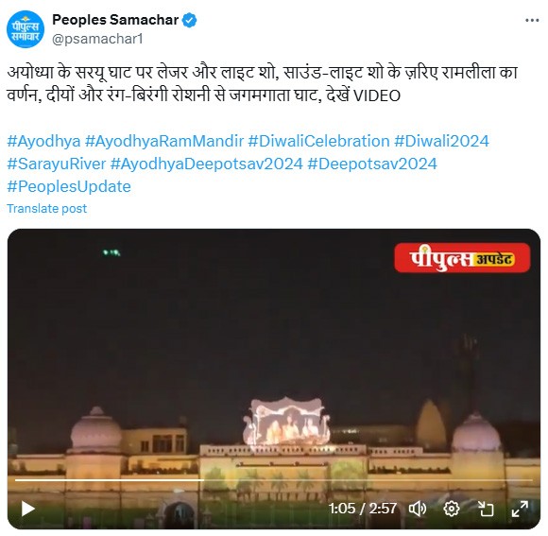Mute the video volume icon
Viewport: 548px width, 536px height.
(x=418, y=509)
